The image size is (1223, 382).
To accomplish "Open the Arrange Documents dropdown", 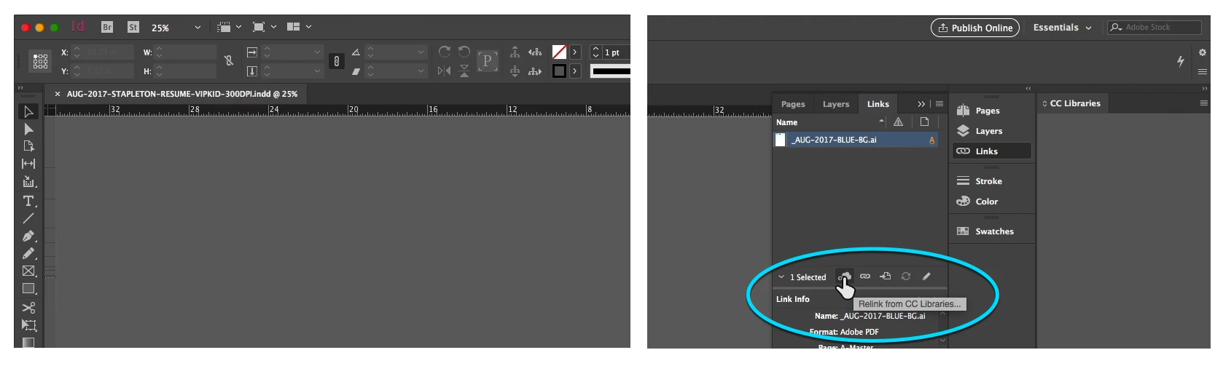I will (299, 27).
